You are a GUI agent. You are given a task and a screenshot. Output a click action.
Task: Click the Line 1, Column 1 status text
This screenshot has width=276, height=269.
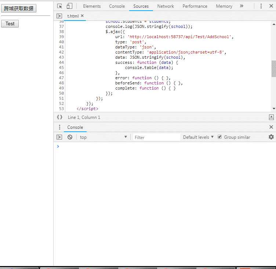[x=84, y=117]
